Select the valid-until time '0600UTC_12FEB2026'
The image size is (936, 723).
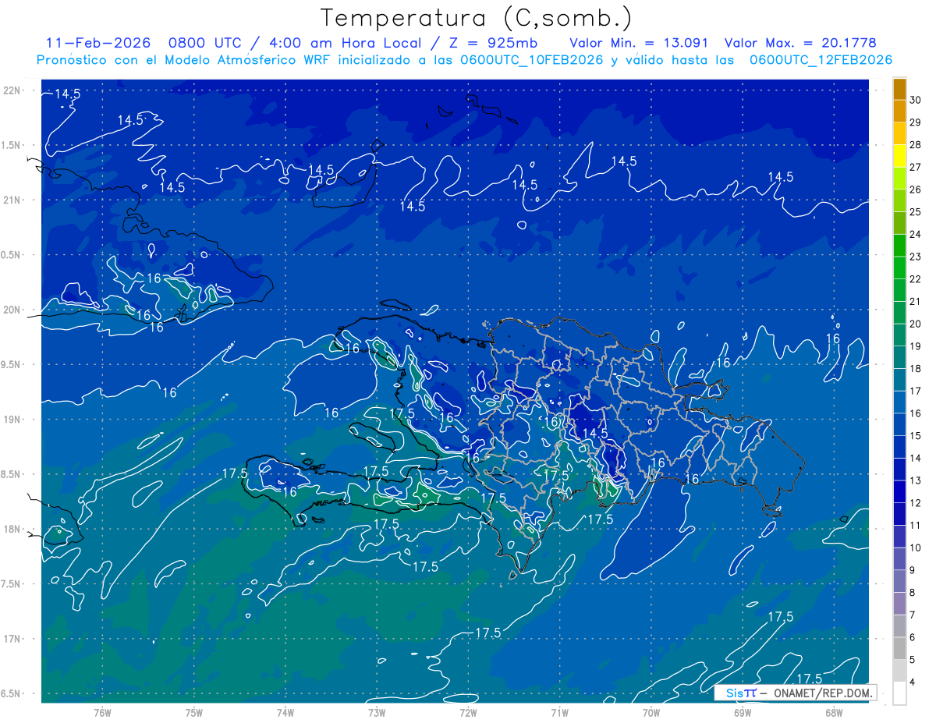[821, 60]
